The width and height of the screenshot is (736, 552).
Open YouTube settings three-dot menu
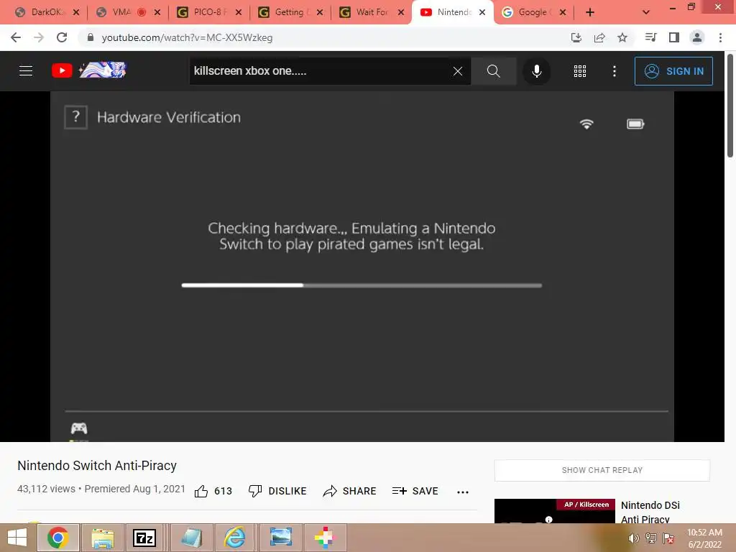pyautogui.click(x=615, y=71)
